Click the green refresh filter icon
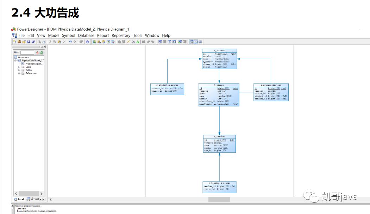This screenshot has width=370, height=214. coord(42,53)
